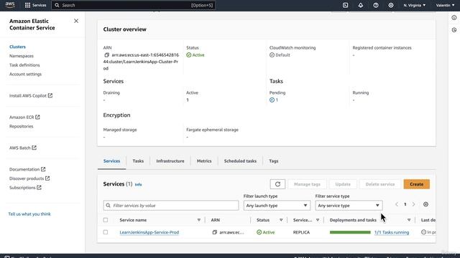460x258 pixels.
Task: Open Repositories in the sidebar
Action: (21, 126)
